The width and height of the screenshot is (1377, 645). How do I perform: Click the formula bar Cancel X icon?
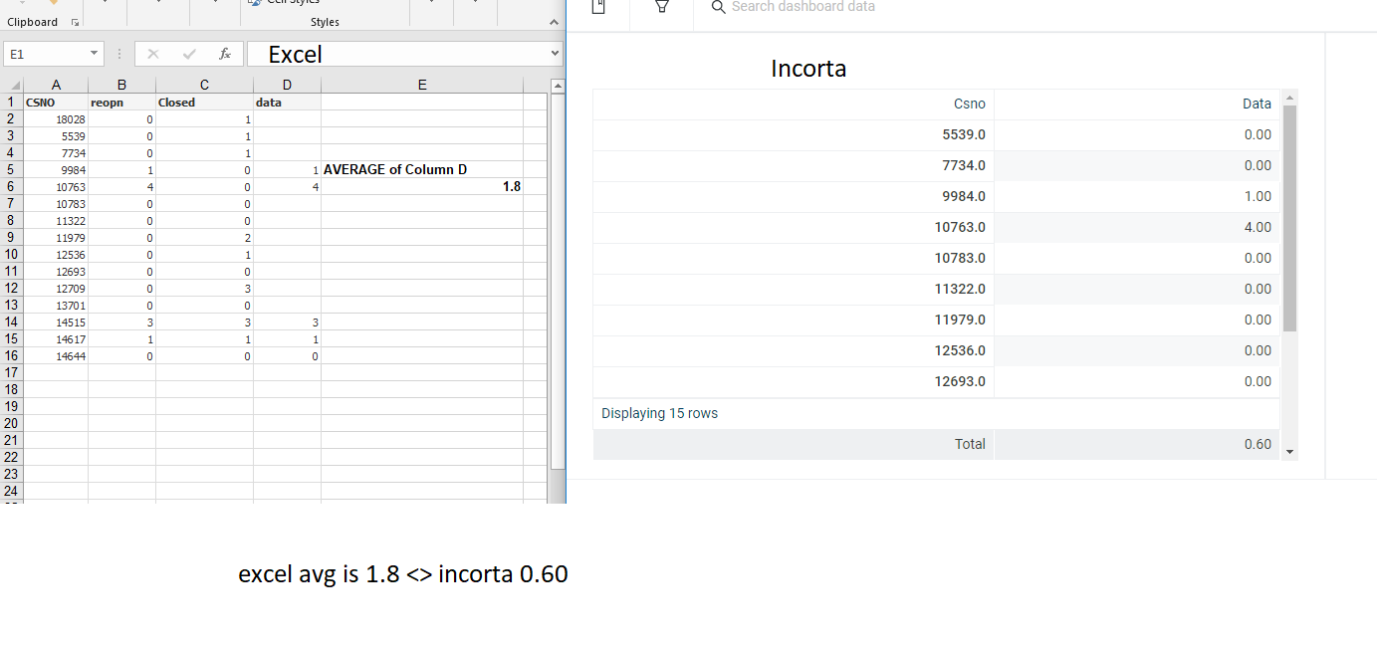(152, 54)
